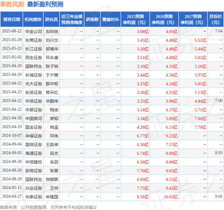Screen dimensions: 224x210
Task: Click the 9.66 target price cell
Action: 218,197
